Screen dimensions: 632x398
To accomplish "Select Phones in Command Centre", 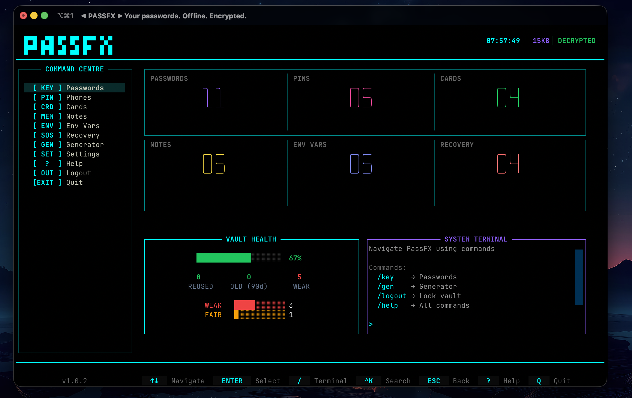I will pos(74,97).
